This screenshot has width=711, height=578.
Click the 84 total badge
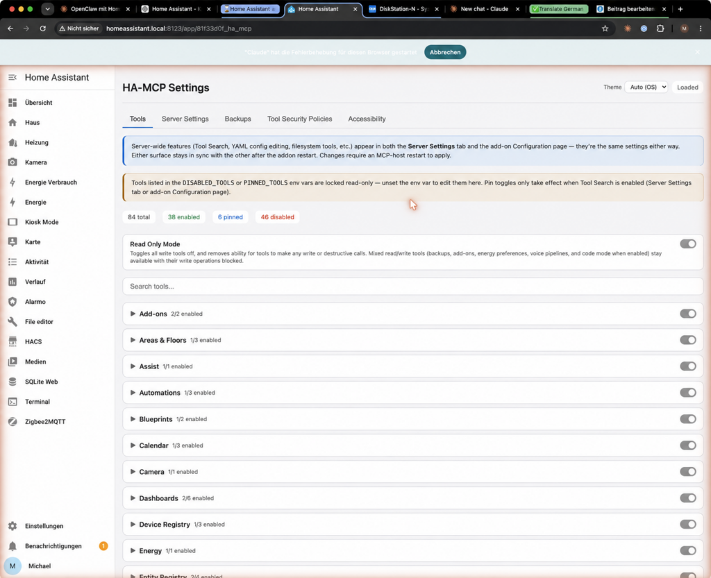139,217
